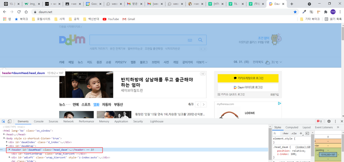Screen dimensions: 344x162
Task: Open the DevTools settings gear
Action: (329, 121)
